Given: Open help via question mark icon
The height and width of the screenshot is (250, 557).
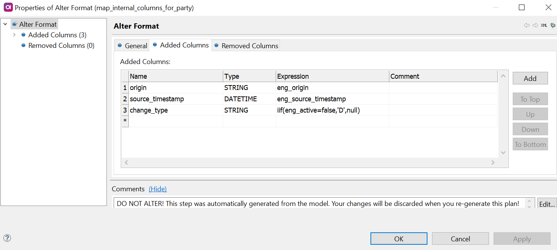Looking at the screenshot, I should [x=7, y=238].
